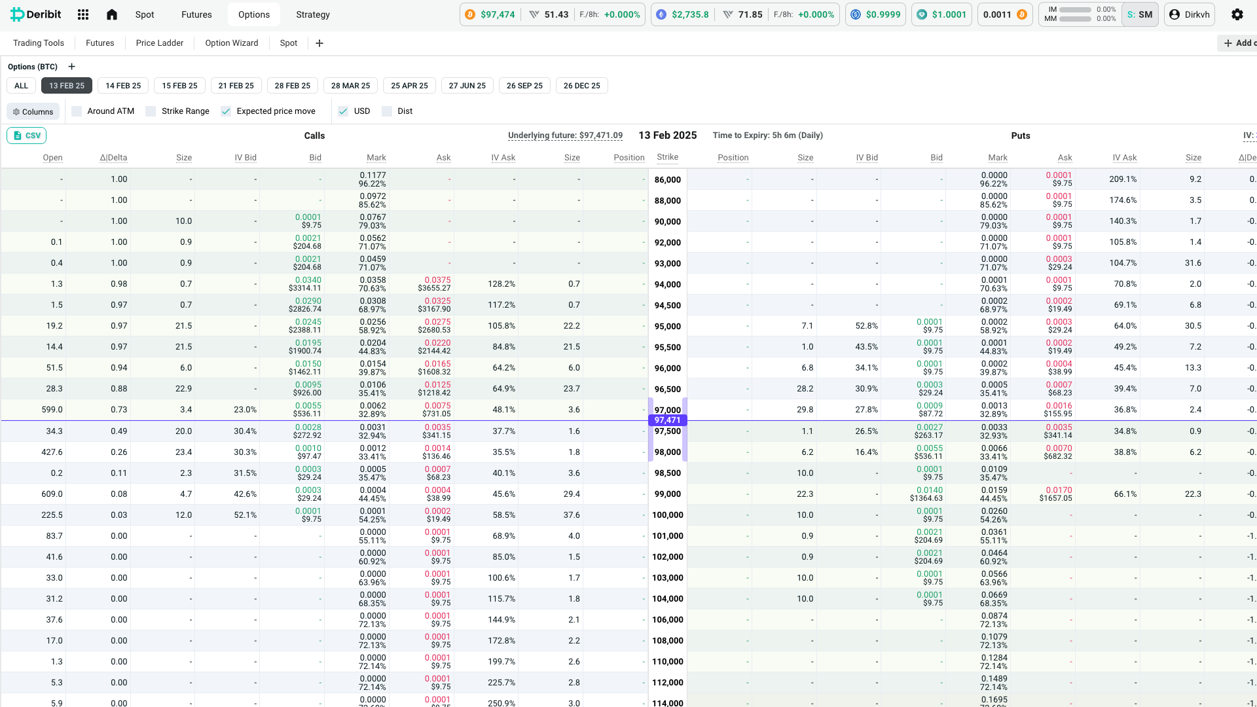This screenshot has height=707, width=1257.
Task: Click the Ethereum price icon
Action: pyautogui.click(x=661, y=14)
